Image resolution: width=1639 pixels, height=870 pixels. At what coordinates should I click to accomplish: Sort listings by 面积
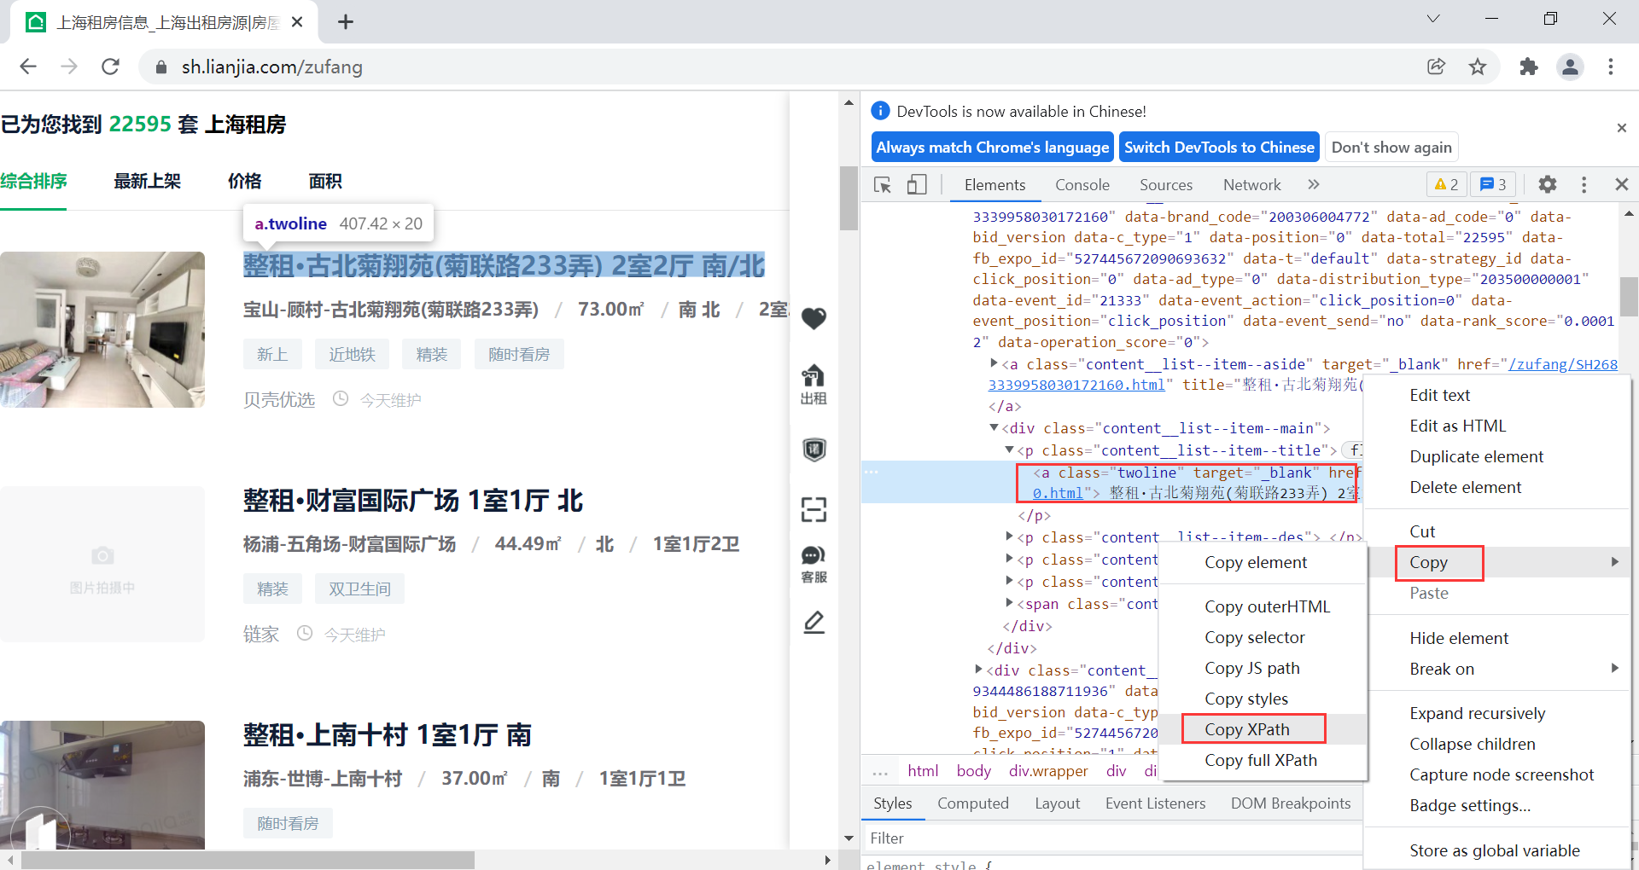pos(325,181)
